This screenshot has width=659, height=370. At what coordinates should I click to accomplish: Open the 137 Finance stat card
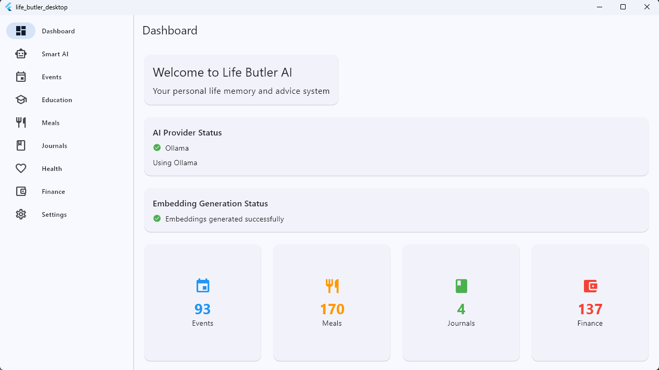point(590,303)
